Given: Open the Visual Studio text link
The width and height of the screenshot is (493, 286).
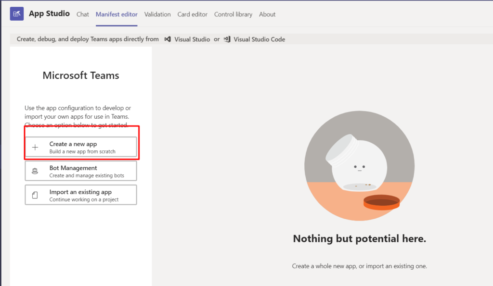Looking at the screenshot, I should click(x=192, y=39).
